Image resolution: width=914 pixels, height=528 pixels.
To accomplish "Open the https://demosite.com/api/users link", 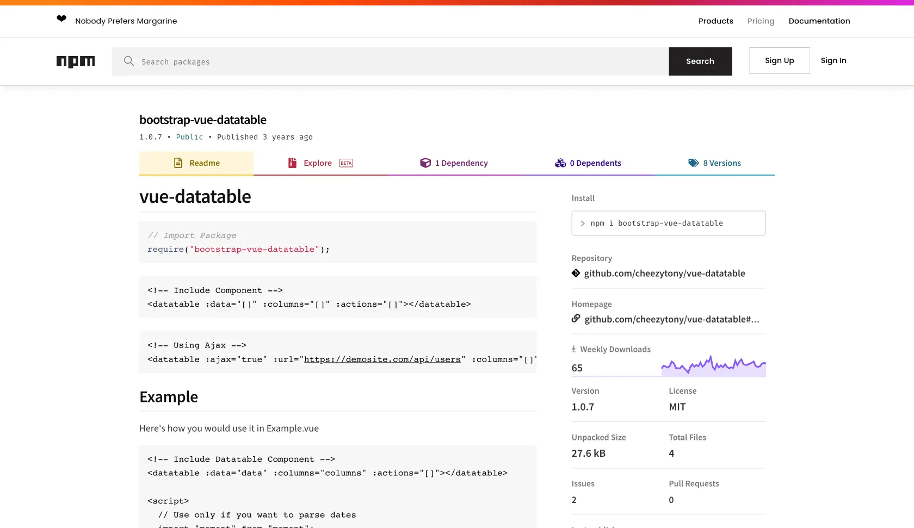I will (x=382, y=359).
